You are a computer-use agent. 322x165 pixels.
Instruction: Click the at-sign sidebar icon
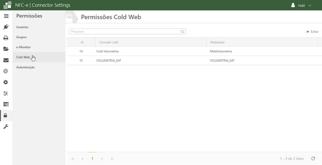6,71
